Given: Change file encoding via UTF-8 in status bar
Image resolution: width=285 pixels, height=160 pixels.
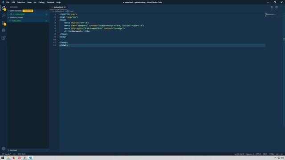Looking at the screenshot, I should click(258, 154).
